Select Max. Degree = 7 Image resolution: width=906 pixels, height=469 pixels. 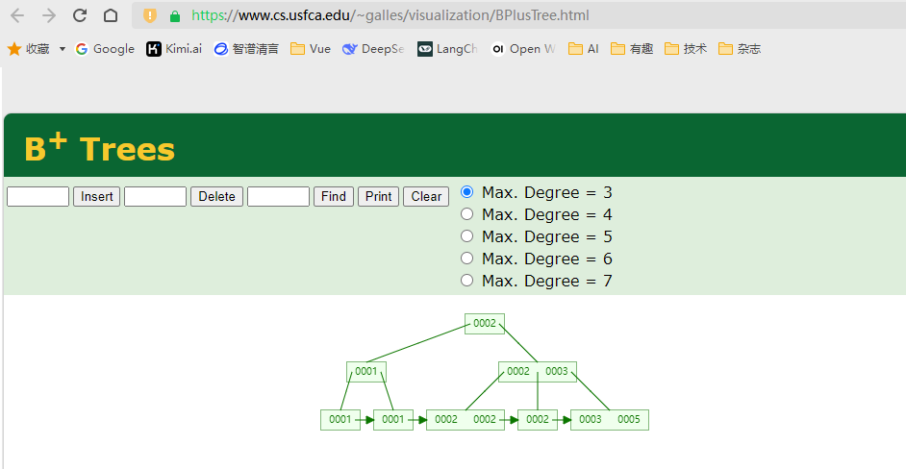coord(466,280)
